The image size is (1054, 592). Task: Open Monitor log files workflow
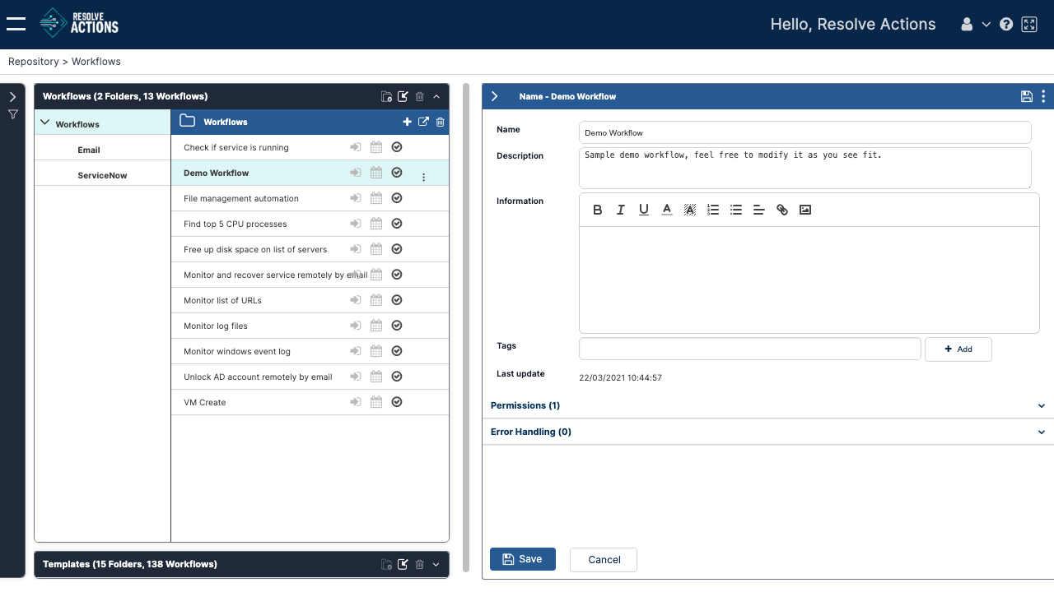(216, 326)
